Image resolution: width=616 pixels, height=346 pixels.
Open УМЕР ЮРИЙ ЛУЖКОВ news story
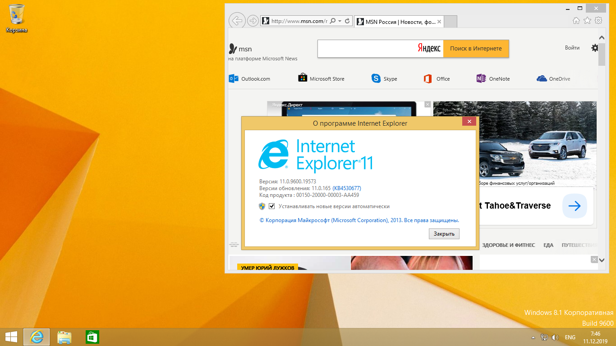pyautogui.click(x=268, y=268)
